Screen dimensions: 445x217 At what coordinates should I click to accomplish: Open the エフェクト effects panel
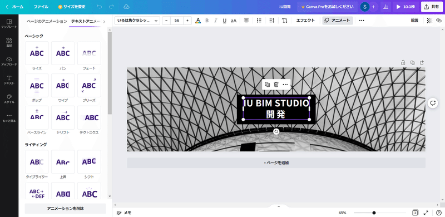click(305, 21)
